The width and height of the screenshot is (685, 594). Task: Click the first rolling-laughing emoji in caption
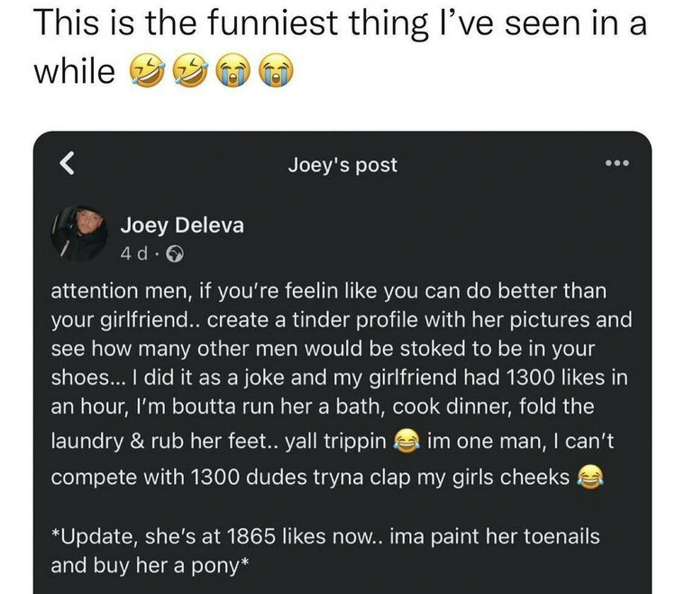pyautogui.click(x=147, y=70)
